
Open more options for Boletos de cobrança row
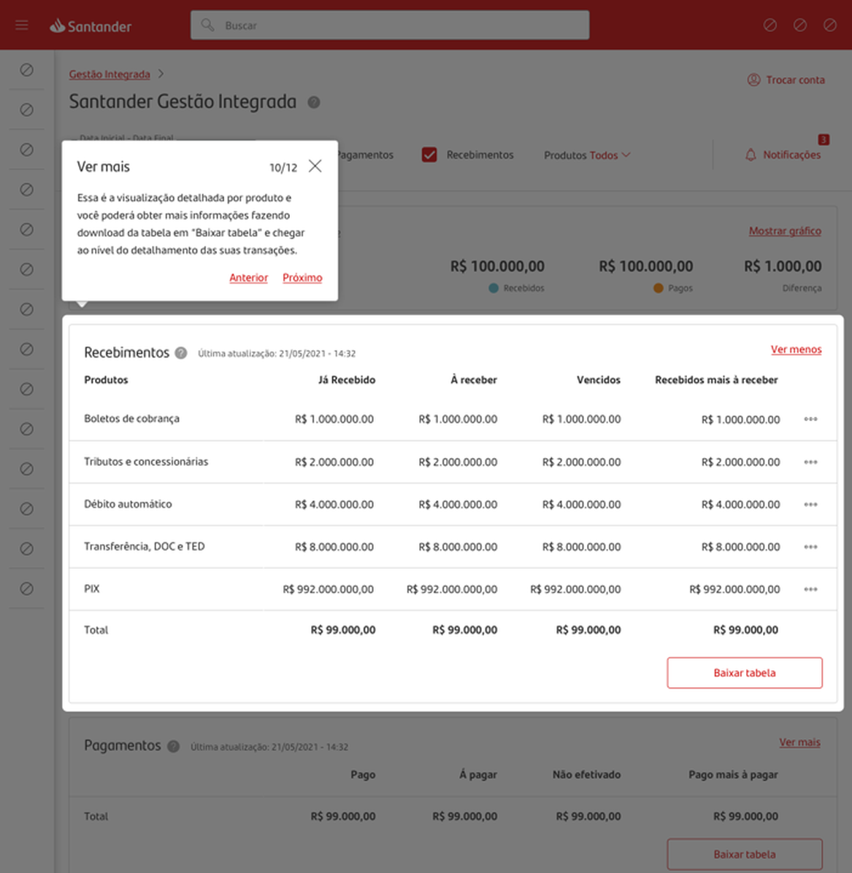(x=811, y=419)
